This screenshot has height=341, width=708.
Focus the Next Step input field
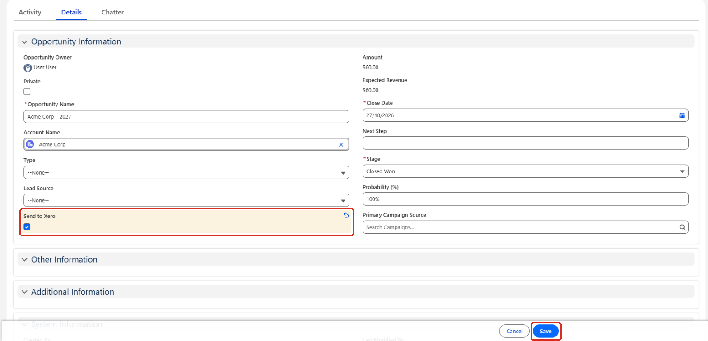[526, 143]
